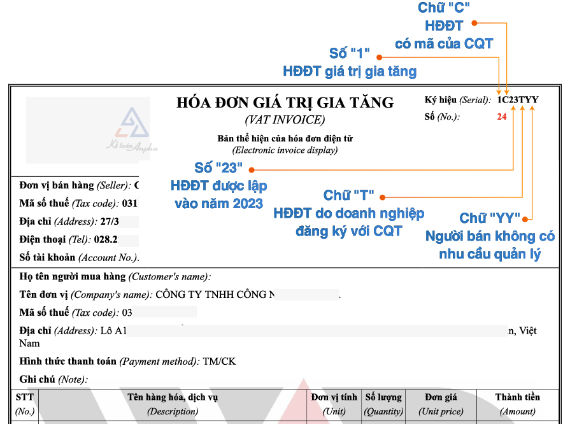This screenshot has height=424, width=570.
Task: Select the Số lượng (Quantity) column header
Action: 383,404
